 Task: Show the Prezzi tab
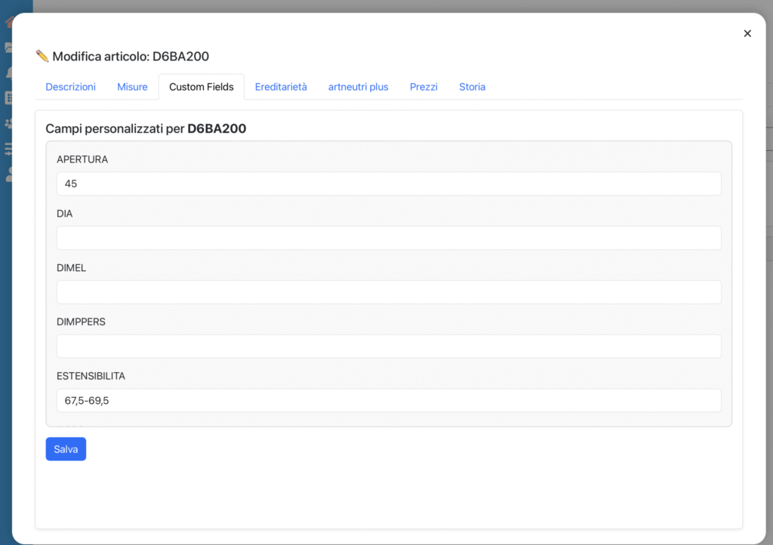pyautogui.click(x=423, y=87)
